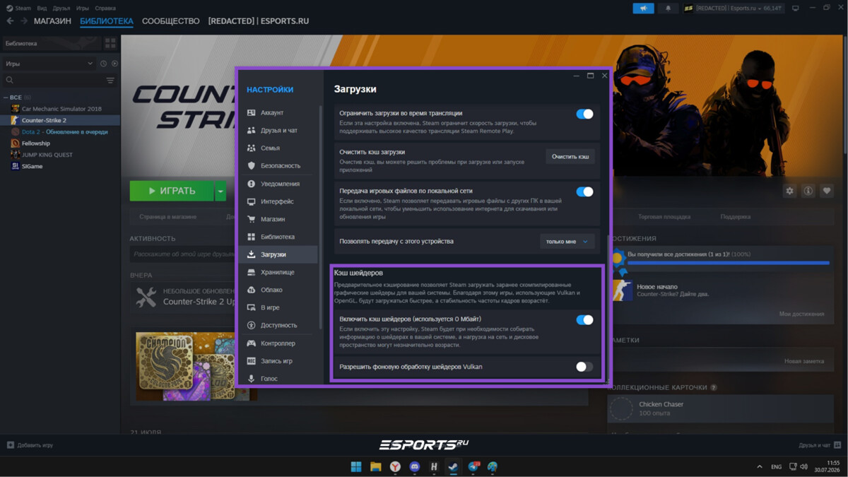The height and width of the screenshot is (477, 848).
Task: Show hidden tray icons chevron in taskbar
Action: 760,467
